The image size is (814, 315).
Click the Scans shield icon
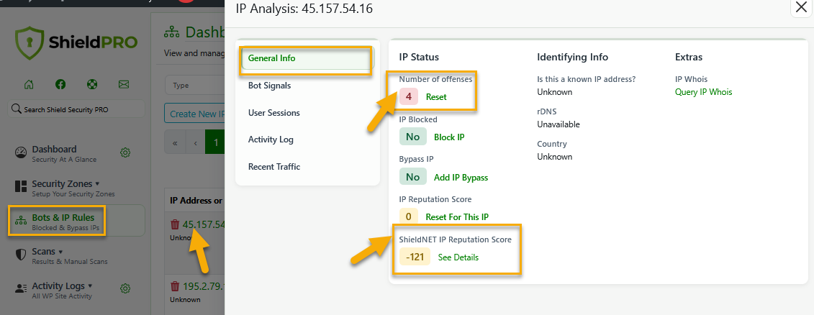(x=21, y=255)
